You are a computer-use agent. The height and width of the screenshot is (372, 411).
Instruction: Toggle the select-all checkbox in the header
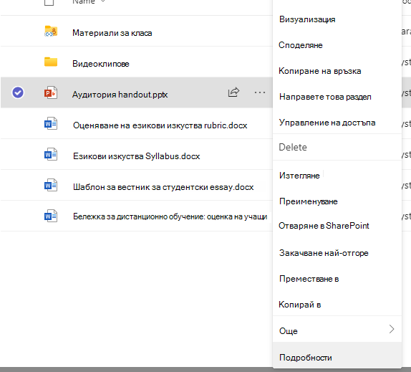click(x=49, y=2)
